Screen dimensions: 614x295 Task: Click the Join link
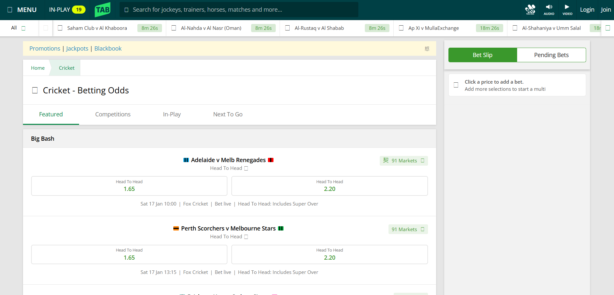coord(606,10)
